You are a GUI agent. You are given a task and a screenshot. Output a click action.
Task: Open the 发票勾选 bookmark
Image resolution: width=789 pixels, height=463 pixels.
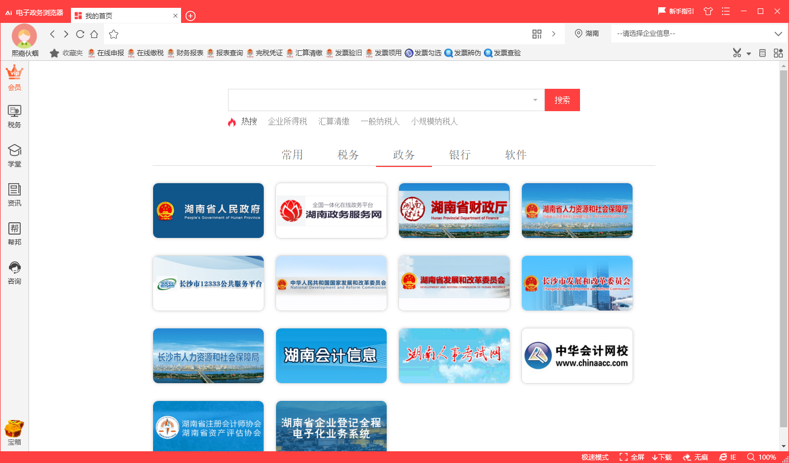[423, 53]
